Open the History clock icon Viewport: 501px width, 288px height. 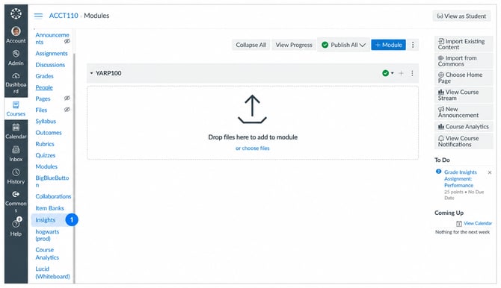tap(16, 172)
